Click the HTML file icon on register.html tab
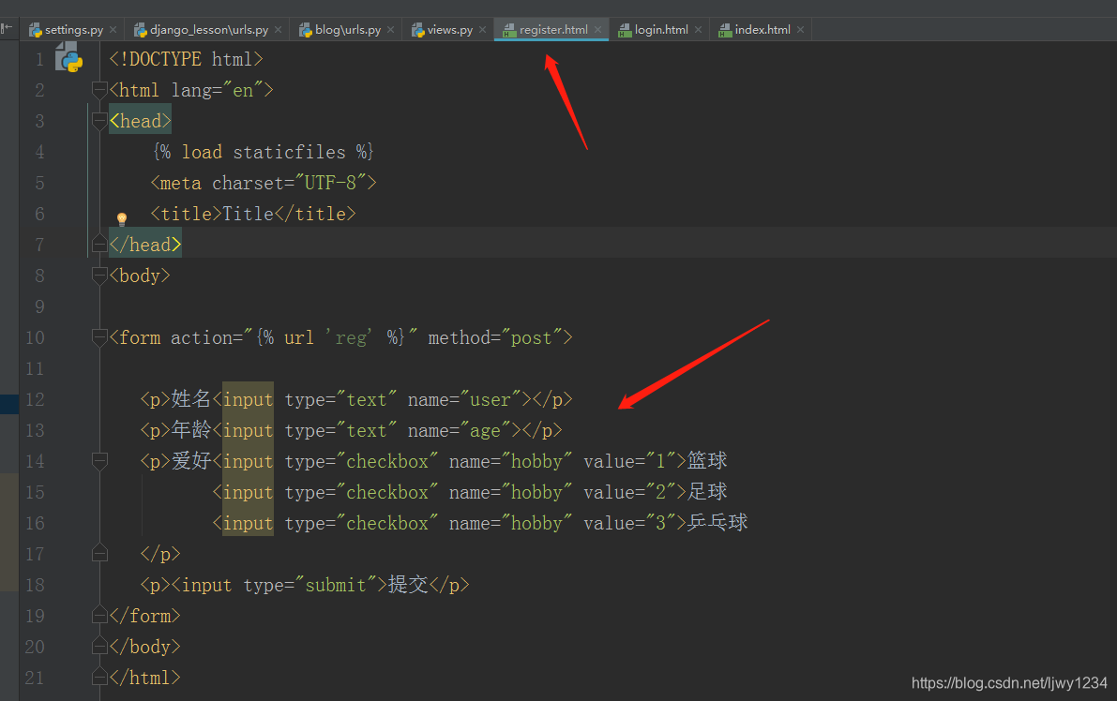Image resolution: width=1117 pixels, height=701 pixels. (x=509, y=30)
